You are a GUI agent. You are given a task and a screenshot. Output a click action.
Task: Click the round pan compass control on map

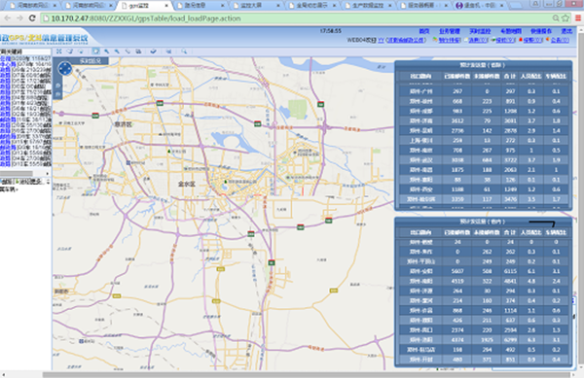[65, 68]
